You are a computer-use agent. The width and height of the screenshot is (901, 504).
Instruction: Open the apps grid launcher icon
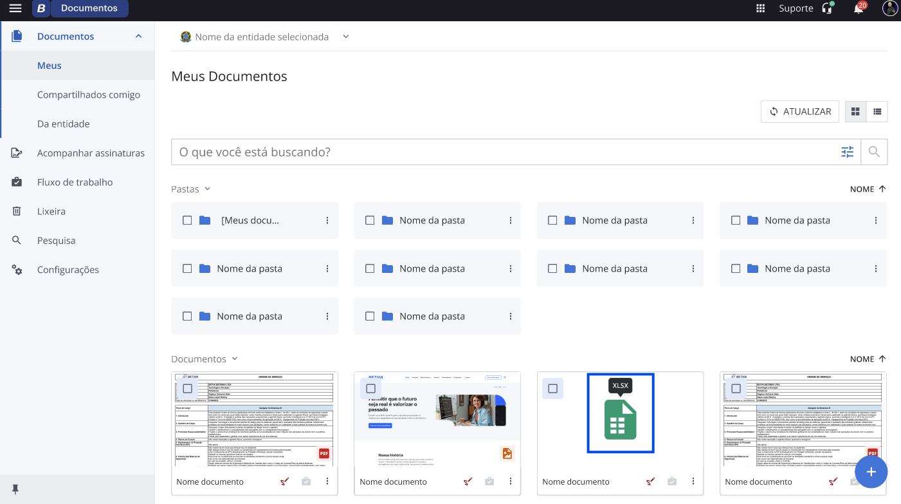click(x=761, y=8)
